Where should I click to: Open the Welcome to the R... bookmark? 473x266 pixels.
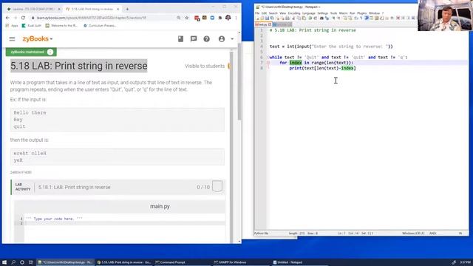click(61, 26)
